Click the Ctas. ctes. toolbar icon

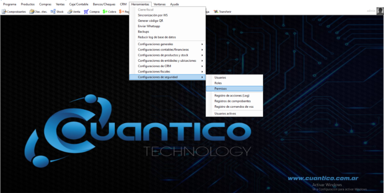click(31, 11)
